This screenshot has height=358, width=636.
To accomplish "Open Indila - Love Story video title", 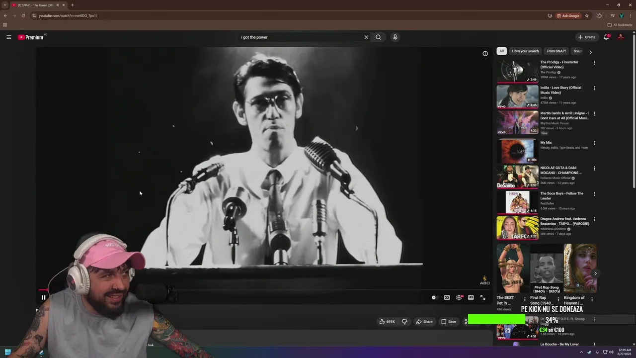I will [x=560, y=90].
